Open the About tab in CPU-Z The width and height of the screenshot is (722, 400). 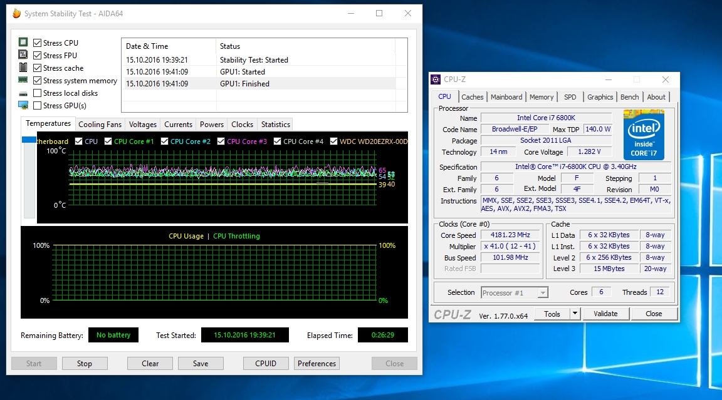point(656,97)
